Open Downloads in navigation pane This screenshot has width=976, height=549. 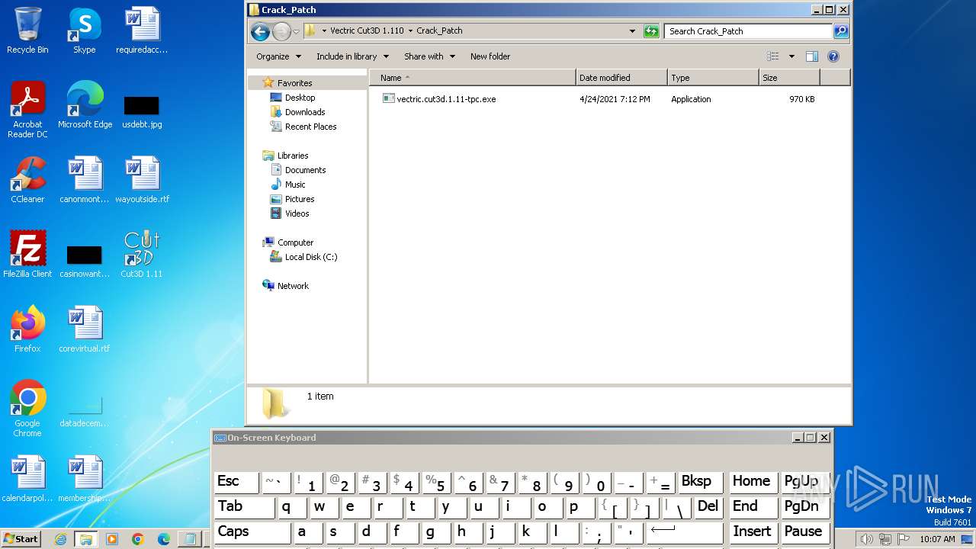305,112
